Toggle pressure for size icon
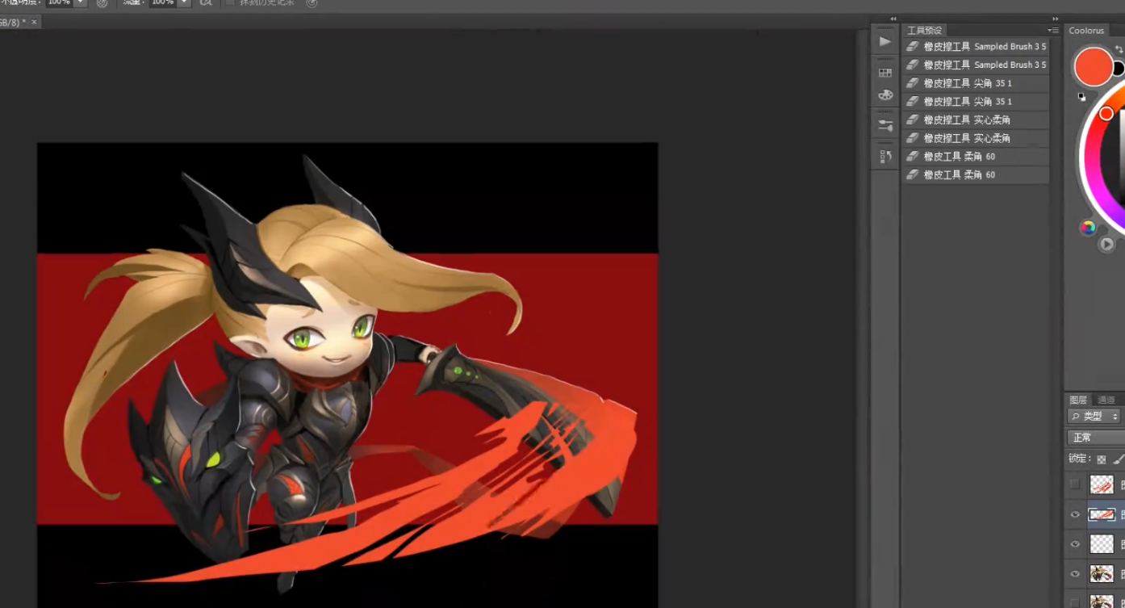Screen dimensions: 1125x608 click(x=312, y=3)
